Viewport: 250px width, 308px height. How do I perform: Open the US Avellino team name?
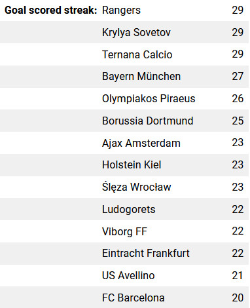pyautogui.click(x=128, y=275)
